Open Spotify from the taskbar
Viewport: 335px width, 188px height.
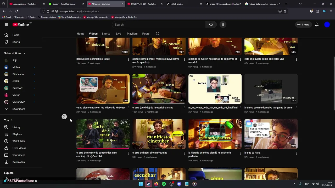(x=164, y=184)
